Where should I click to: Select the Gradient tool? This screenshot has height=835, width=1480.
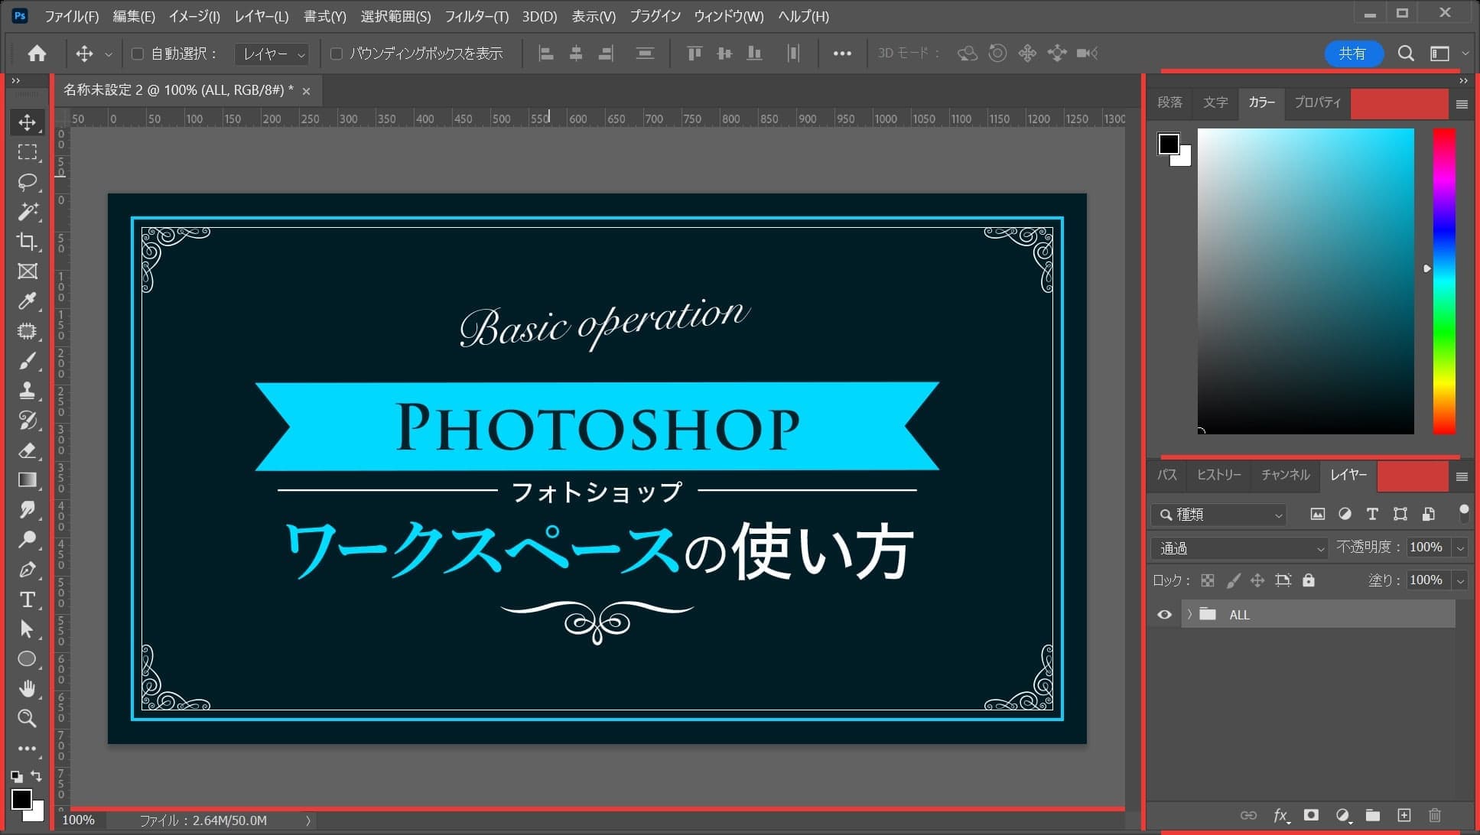pos(27,480)
